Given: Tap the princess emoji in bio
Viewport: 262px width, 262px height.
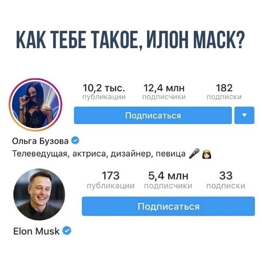Looking at the screenshot, I should click(x=207, y=154).
